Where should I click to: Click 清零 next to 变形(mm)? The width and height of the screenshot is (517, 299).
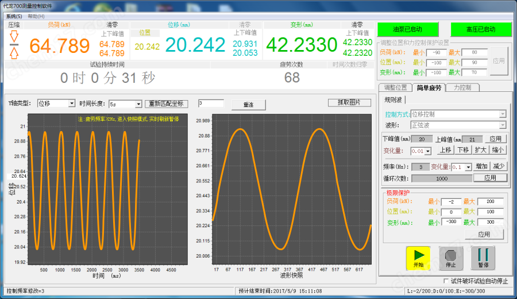(357, 25)
